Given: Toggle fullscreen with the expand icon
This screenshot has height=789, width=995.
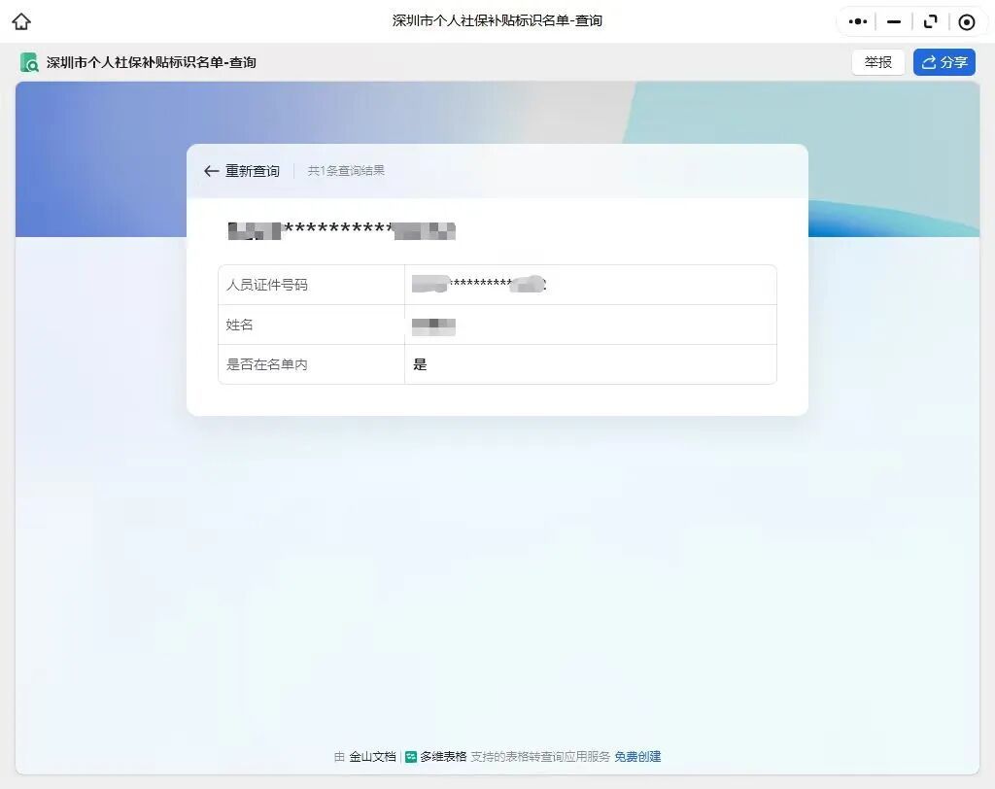Looking at the screenshot, I should [930, 21].
